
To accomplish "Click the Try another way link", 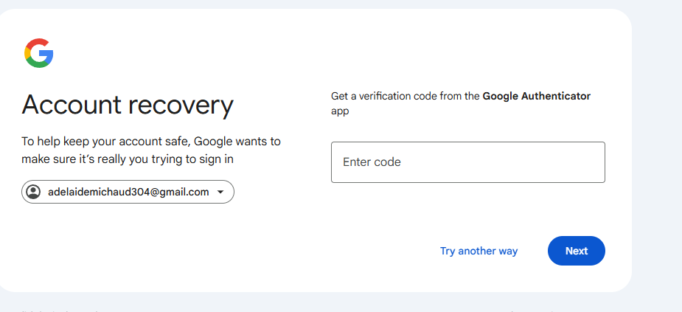I will [479, 251].
